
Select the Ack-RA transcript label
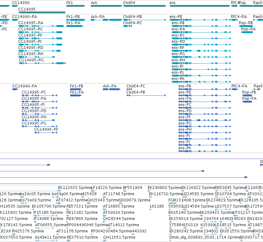[x=98, y=17]
